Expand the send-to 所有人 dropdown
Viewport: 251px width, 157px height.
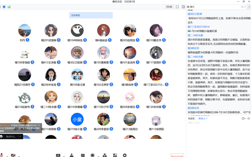pos(203,119)
